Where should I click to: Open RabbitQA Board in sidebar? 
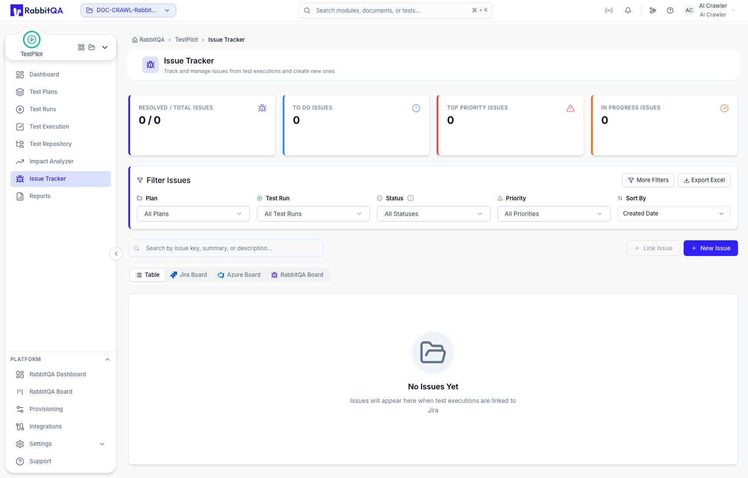click(x=60, y=392)
